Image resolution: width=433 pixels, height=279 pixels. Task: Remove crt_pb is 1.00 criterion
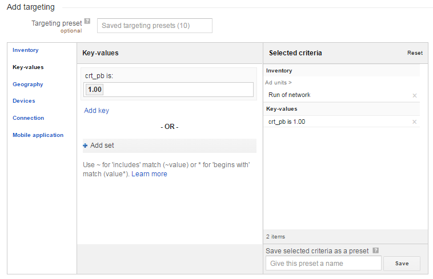pos(415,122)
